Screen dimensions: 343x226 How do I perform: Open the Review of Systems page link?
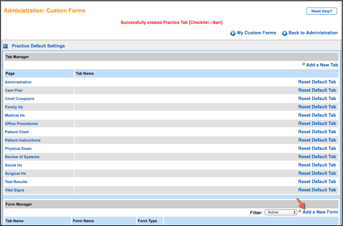click(x=22, y=157)
